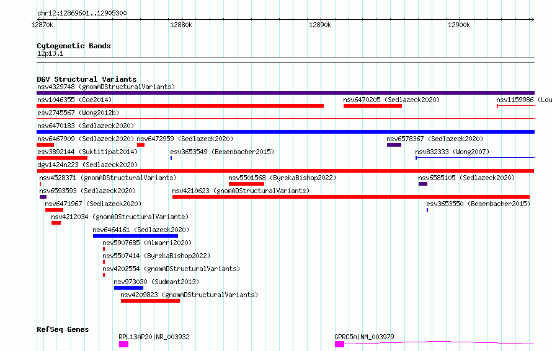
Task: Open nsv6593593 (Sedlazeck2020) label
Action: click(87, 191)
